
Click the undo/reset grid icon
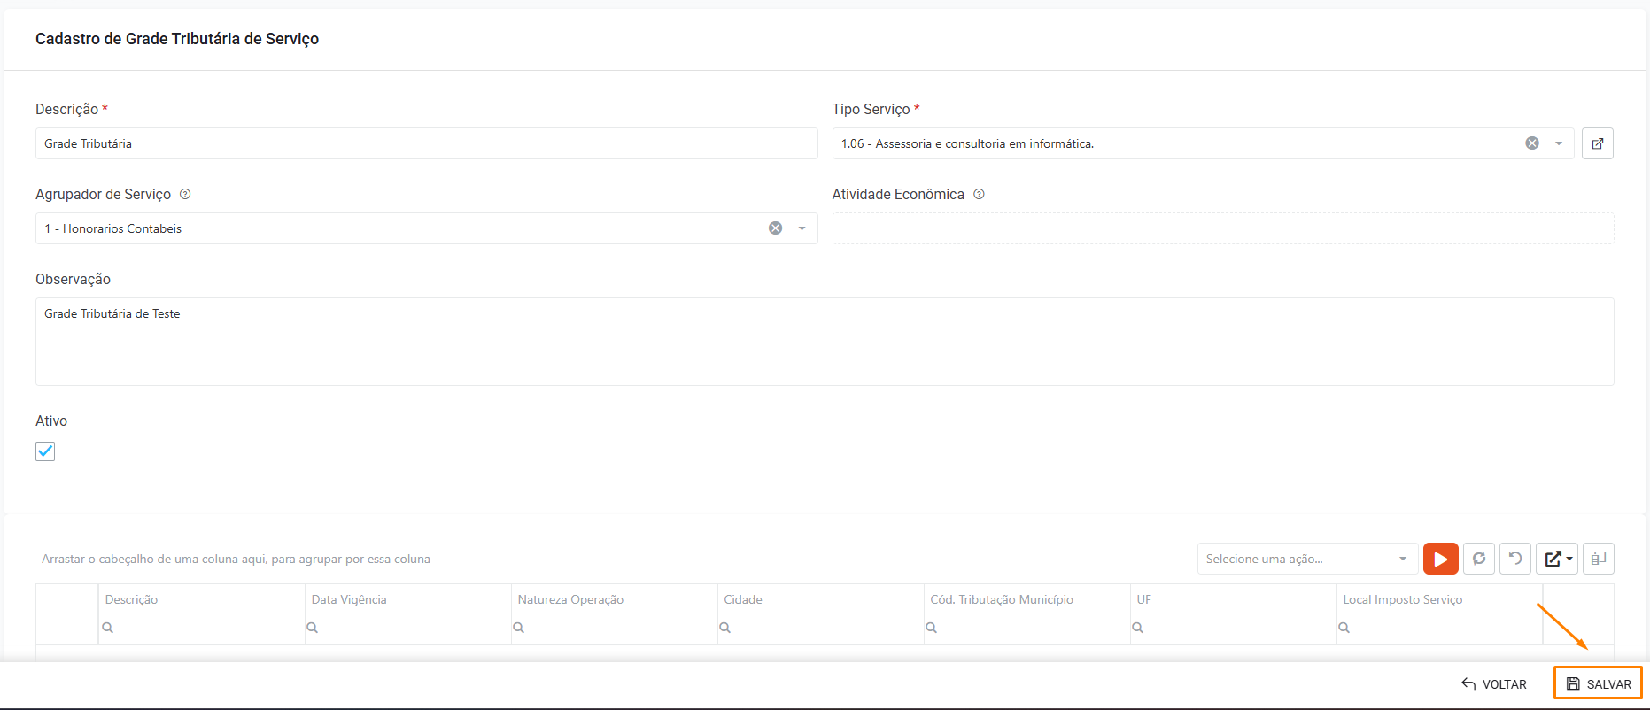click(x=1515, y=559)
